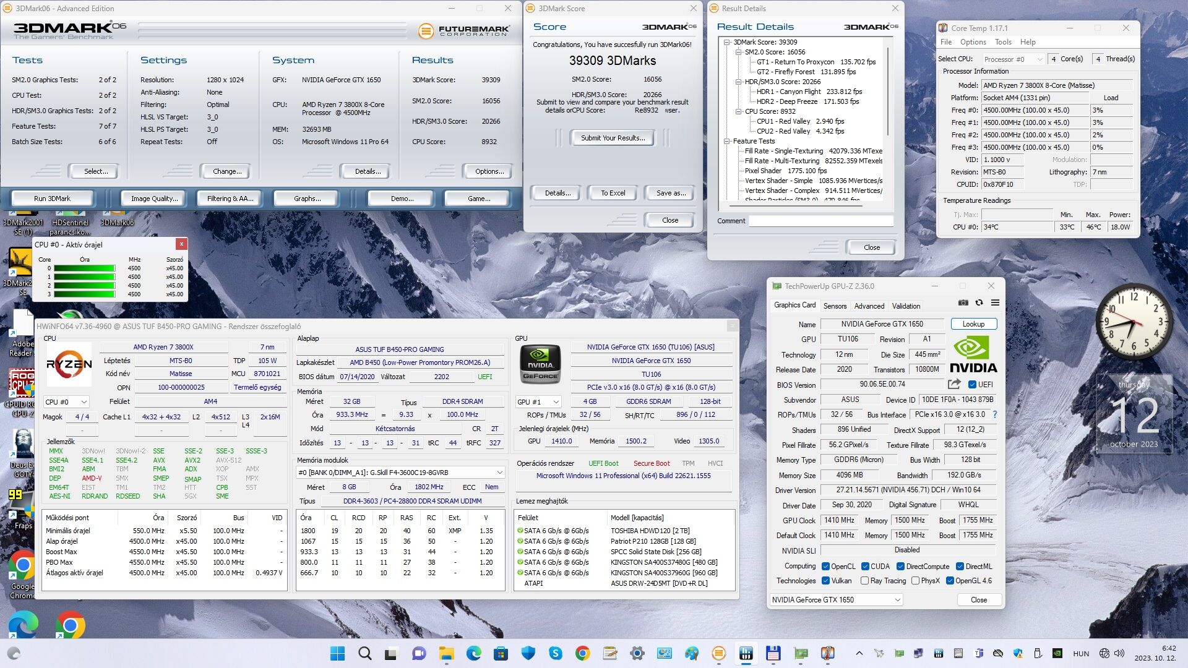The height and width of the screenshot is (668, 1188).
Task: Click the Futuremark orange logo in 3DMark06
Action: pyautogui.click(x=426, y=30)
